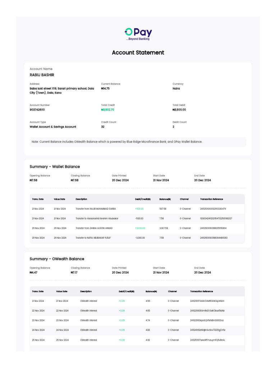This screenshot has height=368, width=276.
Task: Click the currency value 'Naira'
Action: point(176,88)
